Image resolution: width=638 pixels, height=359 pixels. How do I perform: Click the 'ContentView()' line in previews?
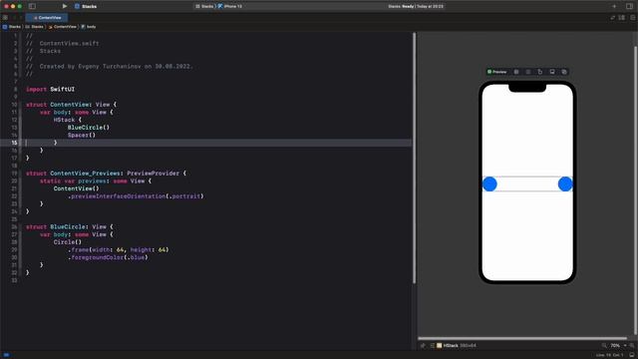77,188
